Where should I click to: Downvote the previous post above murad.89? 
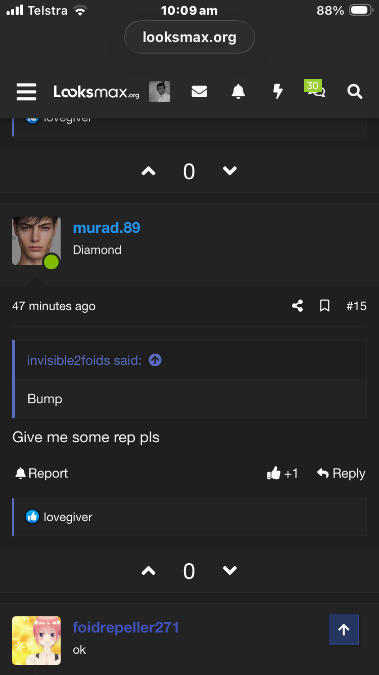click(230, 172)
